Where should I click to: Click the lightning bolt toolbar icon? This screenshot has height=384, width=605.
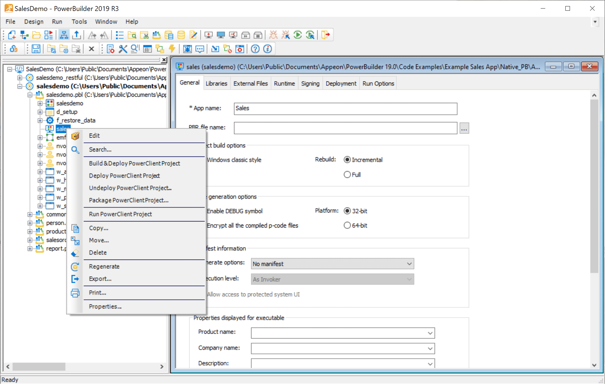(x=172, y=49)
